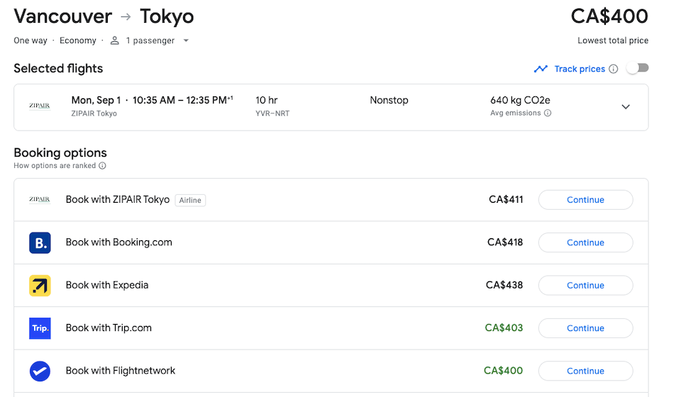Click 'ZIPAIR Tokyo' under the flight time

tap(94, 113)
